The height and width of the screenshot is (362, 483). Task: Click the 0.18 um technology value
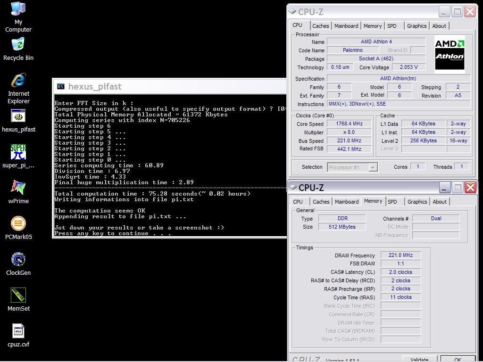(x=340, y=67)
